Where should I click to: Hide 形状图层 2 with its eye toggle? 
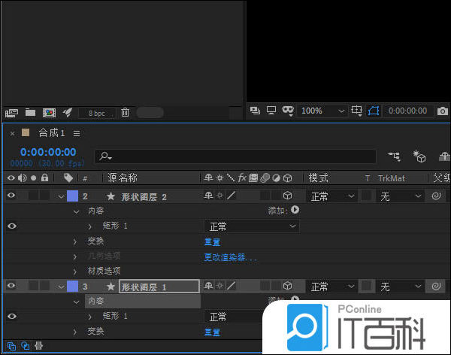tap(11, 196)
